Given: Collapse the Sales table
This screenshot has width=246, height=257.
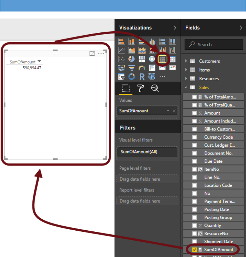Looking at the screenshot, I should point(186,87).
